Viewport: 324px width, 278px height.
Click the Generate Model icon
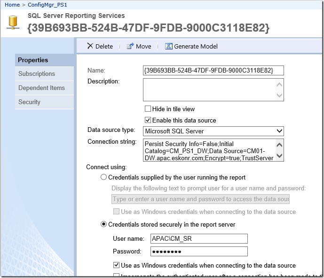168,46
